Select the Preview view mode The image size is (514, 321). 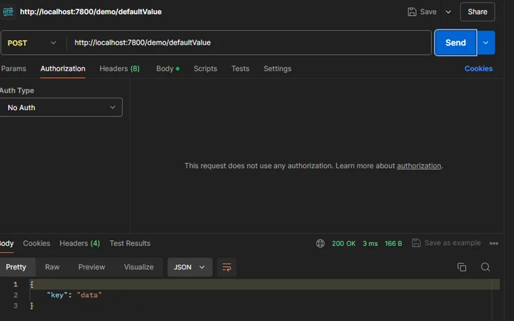coord(91,267)
